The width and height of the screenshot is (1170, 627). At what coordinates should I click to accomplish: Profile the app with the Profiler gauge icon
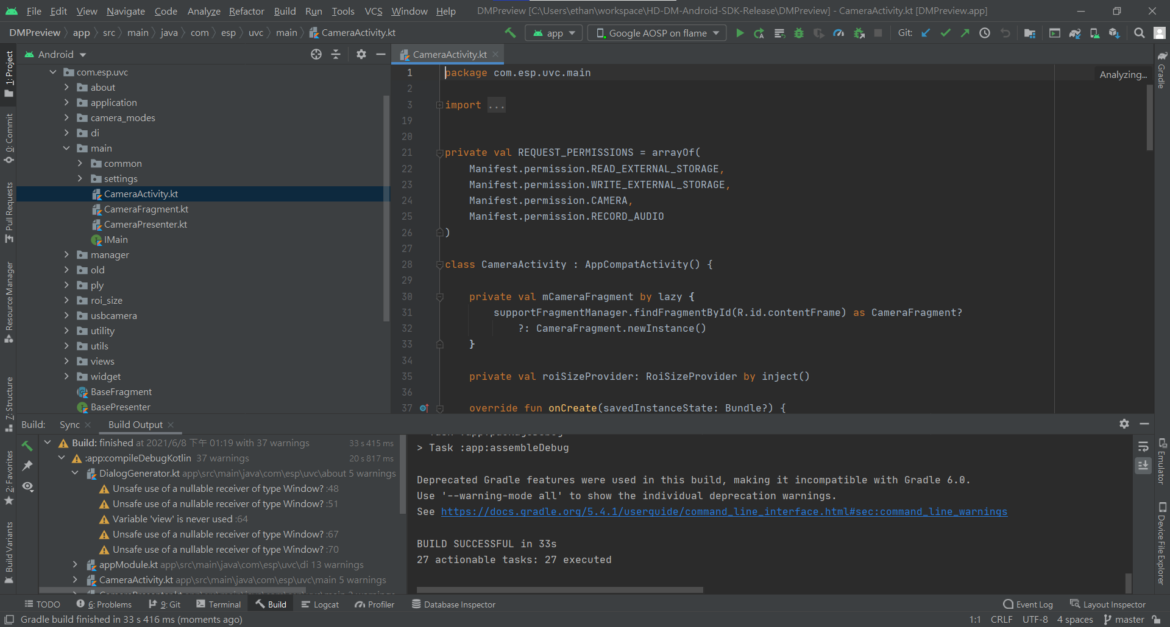click(838, 33)
